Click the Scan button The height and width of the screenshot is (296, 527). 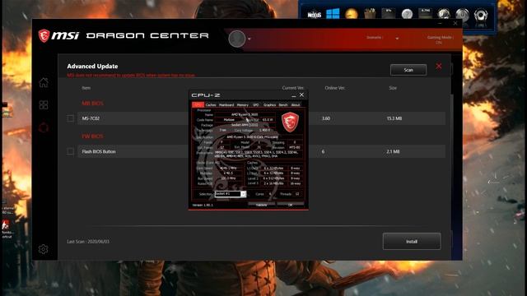tap(408, 70)
